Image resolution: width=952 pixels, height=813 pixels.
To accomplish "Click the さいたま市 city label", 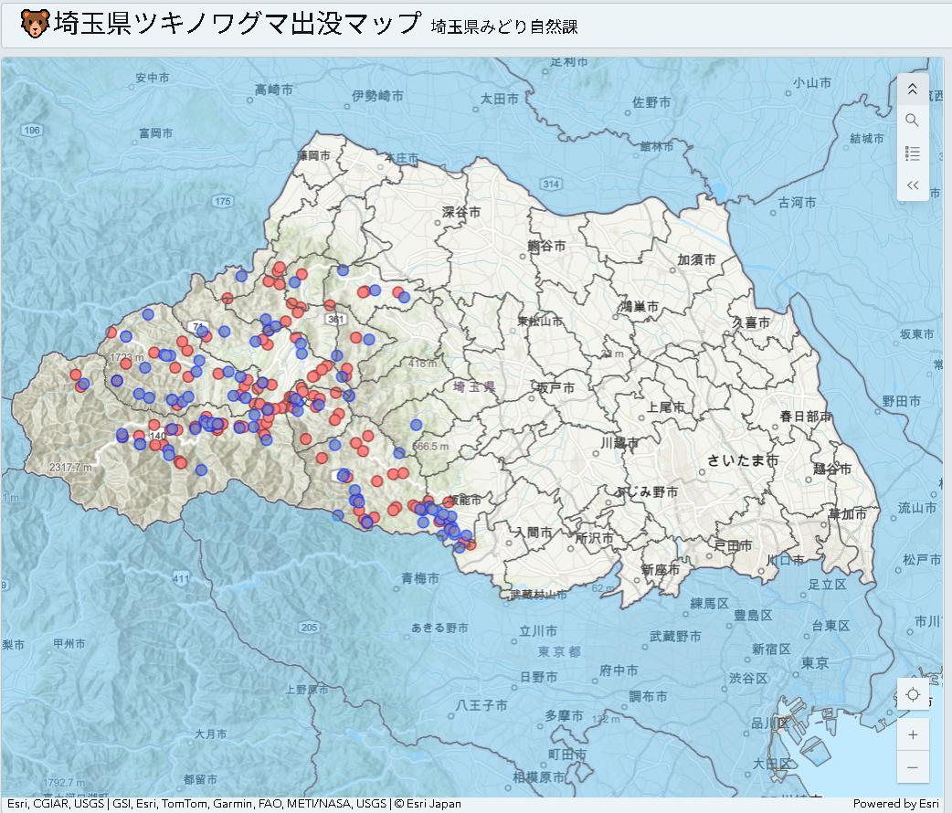I will [743, 460].
